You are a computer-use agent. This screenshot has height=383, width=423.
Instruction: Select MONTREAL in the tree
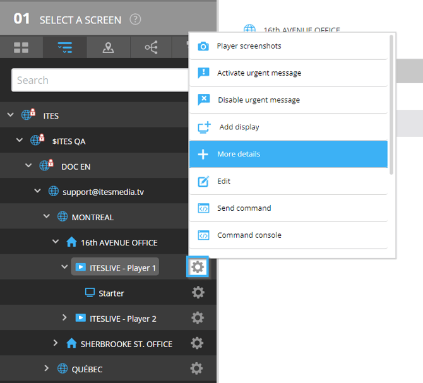click(x=93, y=218)
